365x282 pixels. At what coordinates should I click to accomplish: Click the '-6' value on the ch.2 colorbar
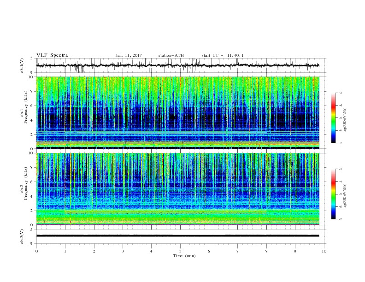(x=340, y=206)
